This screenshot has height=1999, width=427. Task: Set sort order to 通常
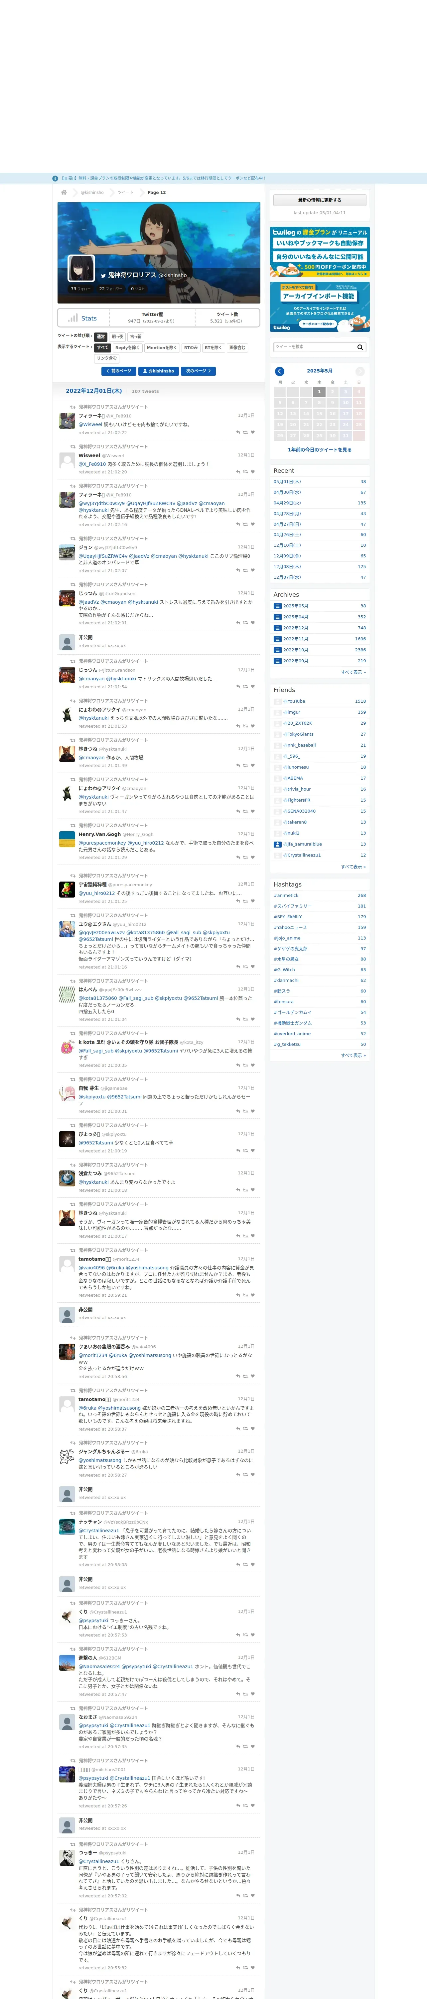(101, 337)
